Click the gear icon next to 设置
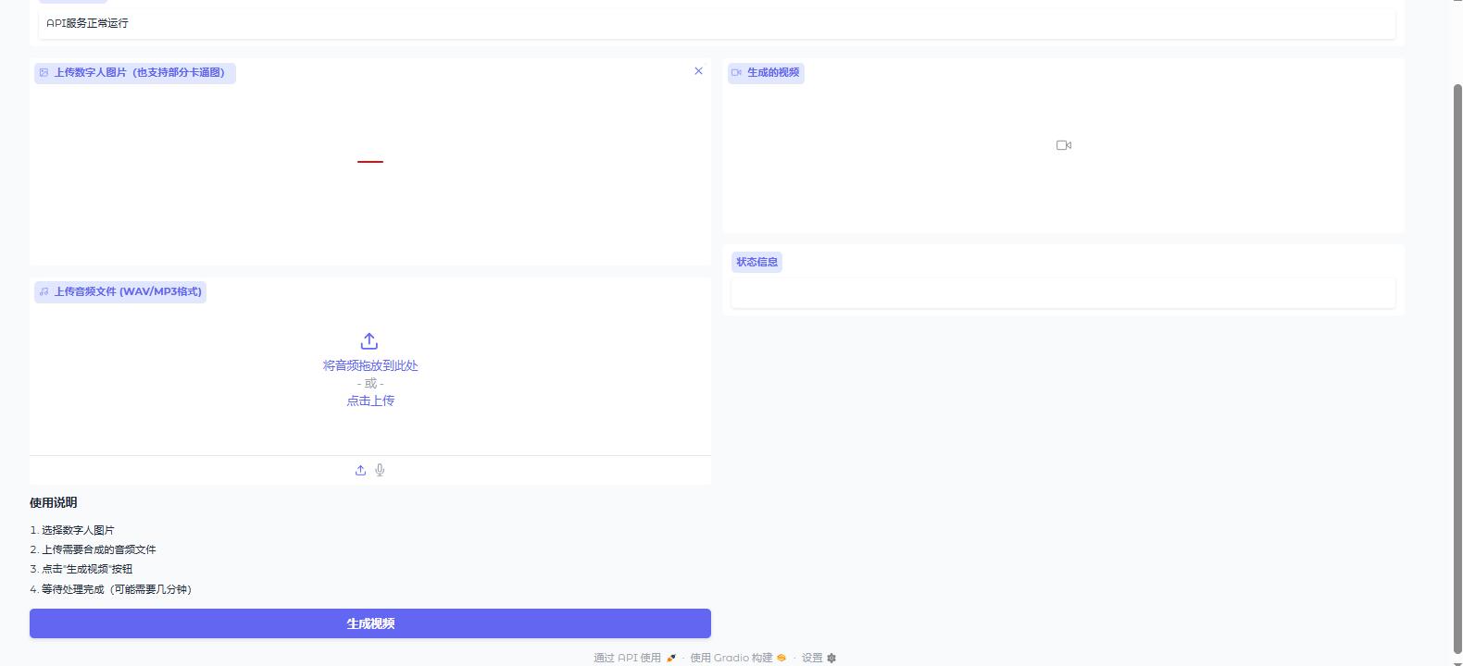Viewport: 1463px width, 666px height. coord(832,658)
